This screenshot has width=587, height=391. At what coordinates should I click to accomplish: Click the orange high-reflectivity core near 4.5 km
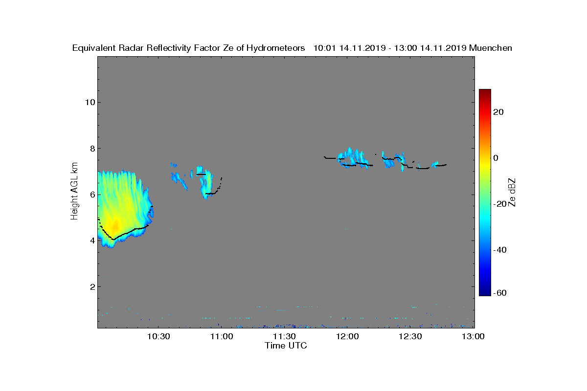coord(114,226)
